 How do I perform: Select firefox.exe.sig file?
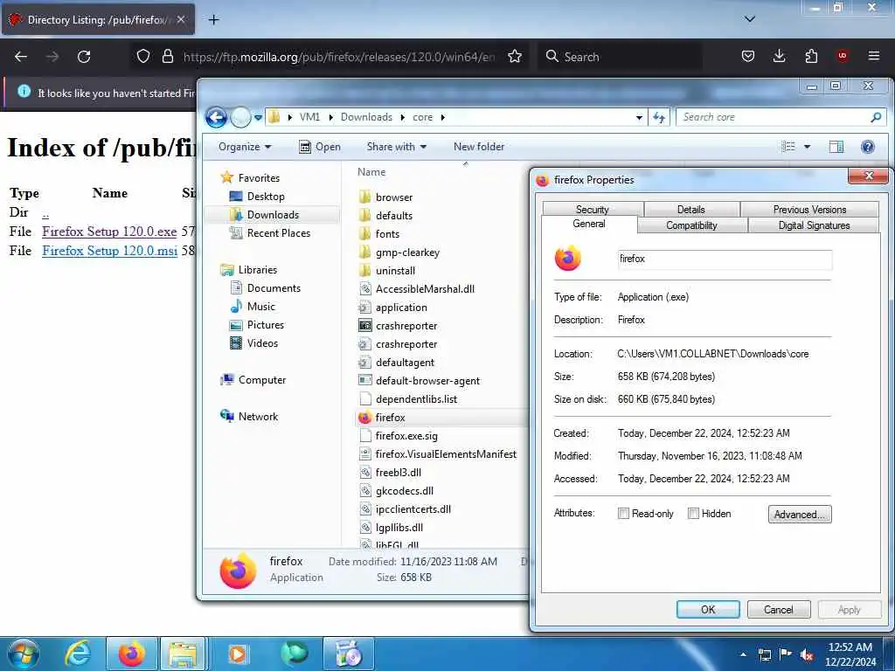click(x=406, y=436)
